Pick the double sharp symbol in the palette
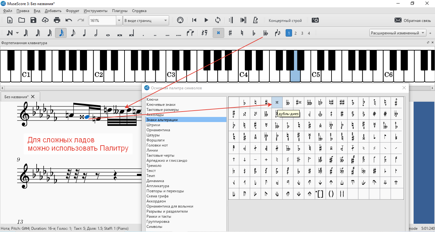Viewport: 435px width, 232px height. point(277,102)
